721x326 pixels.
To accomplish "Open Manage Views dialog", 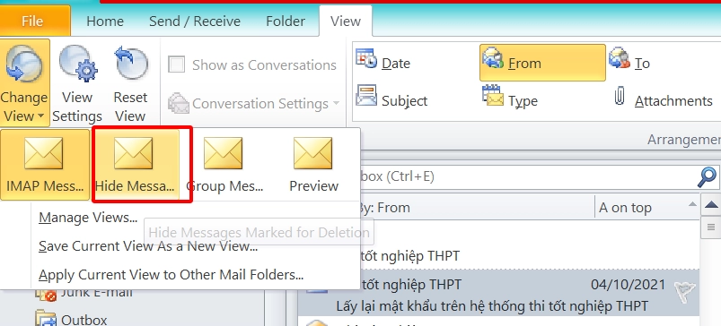I will [x=88, y=218].
